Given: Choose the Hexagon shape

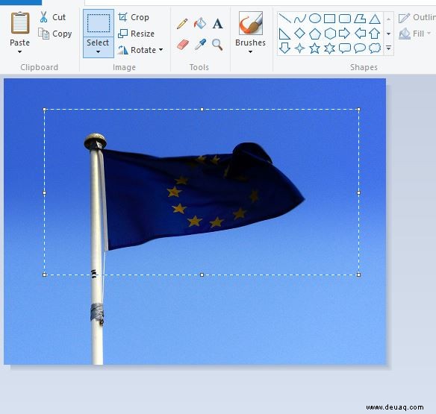Looking at the screenshot, I should 330,34.
